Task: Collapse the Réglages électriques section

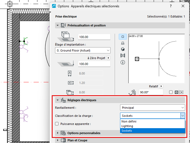Action: [x=57, y=100]
